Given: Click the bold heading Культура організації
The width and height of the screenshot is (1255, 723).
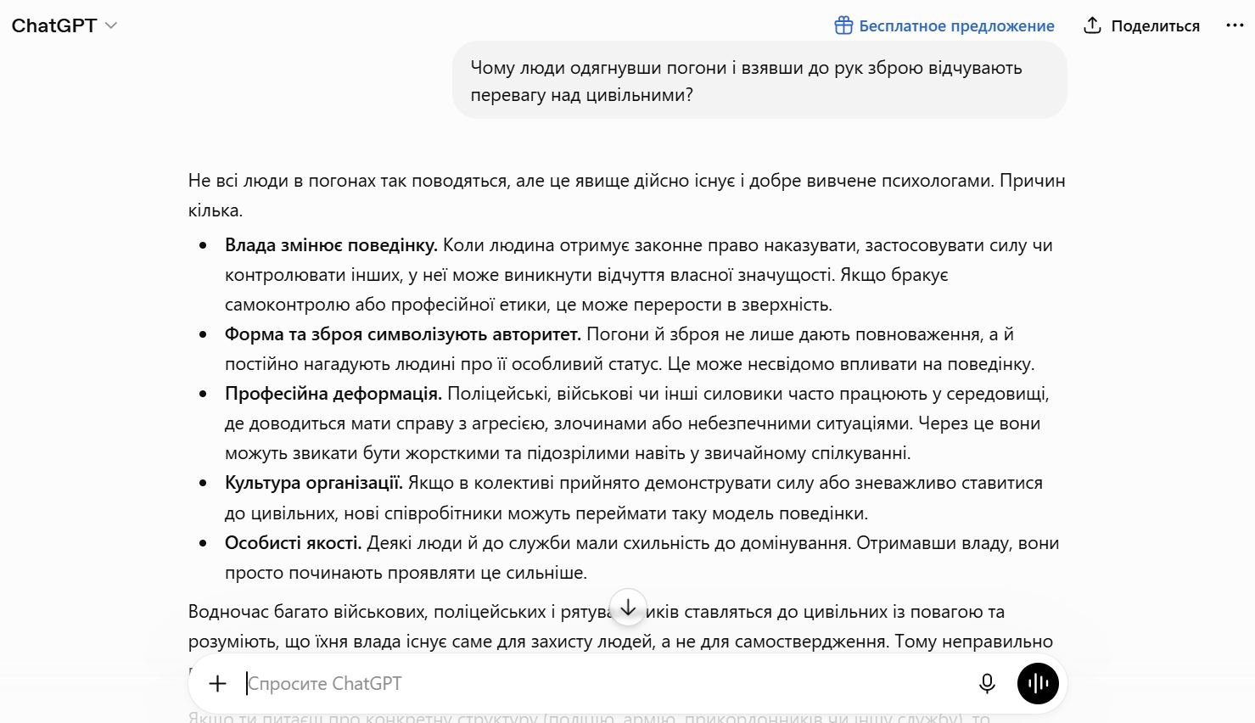Looking at the screenshot, I should [314, 483].
